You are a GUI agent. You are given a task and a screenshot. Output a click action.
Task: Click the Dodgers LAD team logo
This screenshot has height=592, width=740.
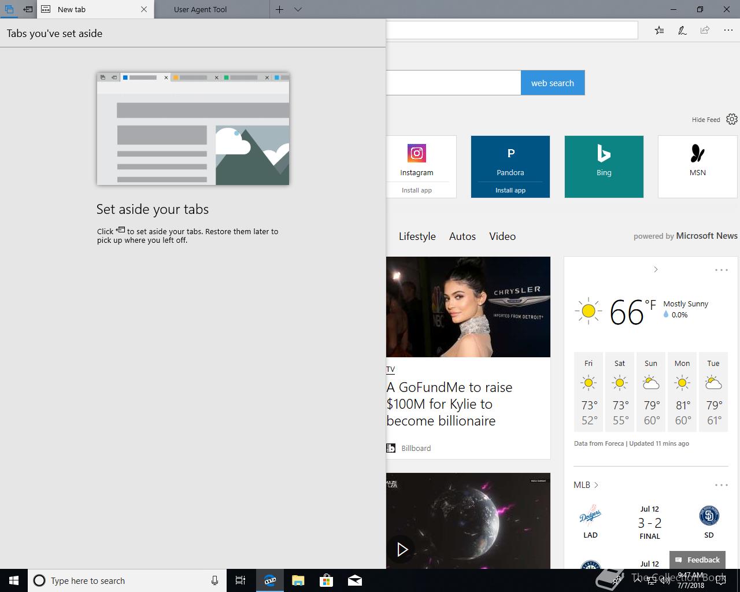point(590,515)
